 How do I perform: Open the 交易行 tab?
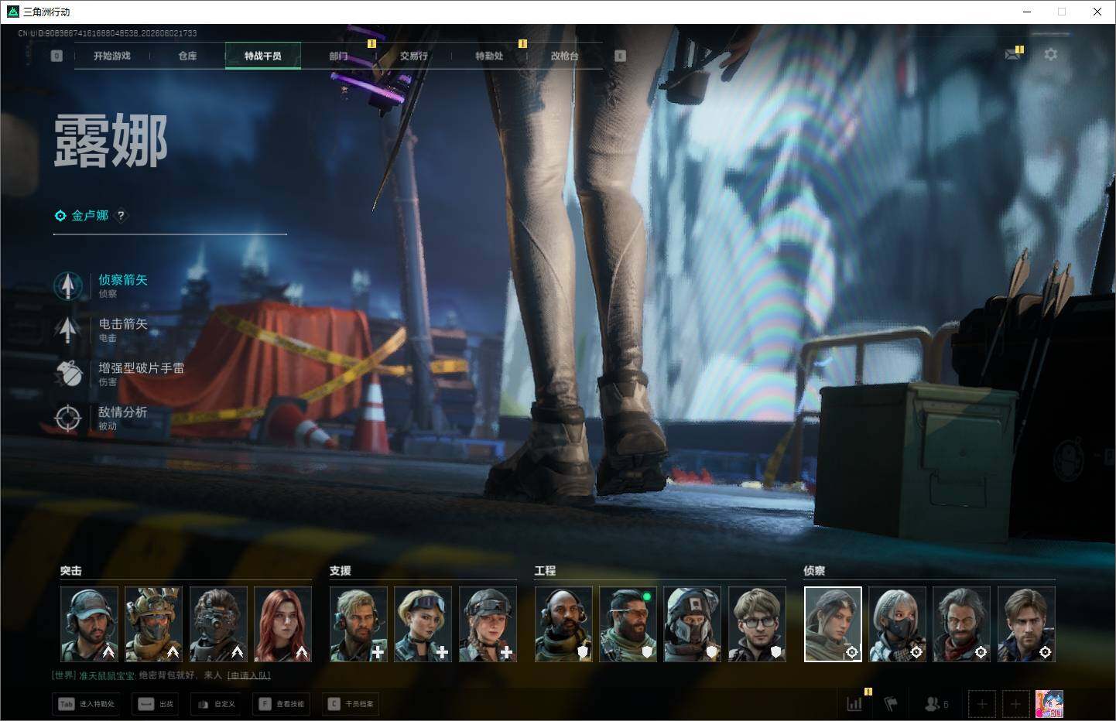tap(414, 56)
